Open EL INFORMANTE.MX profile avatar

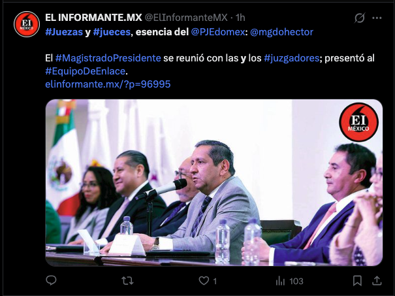[x=27, y=24]
